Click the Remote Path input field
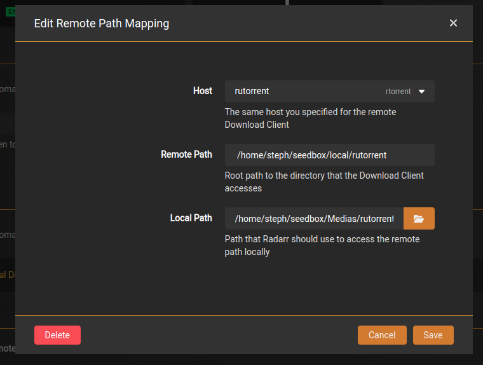This screenshot has height=365, width=483. click(330, 155)
